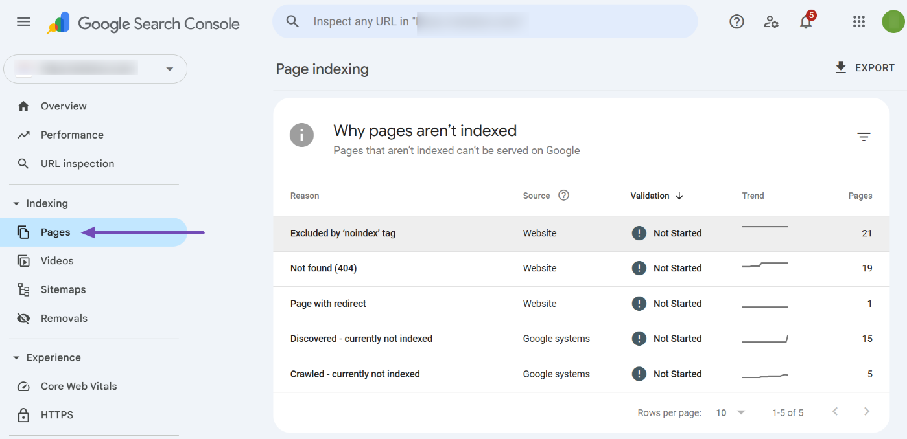Screen dimensions: 907x439
Task: Open the help question mark icon
Action: pyautogui.click(x=736, y=22)
